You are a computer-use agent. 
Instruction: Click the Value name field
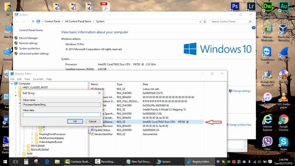(62, 105)
